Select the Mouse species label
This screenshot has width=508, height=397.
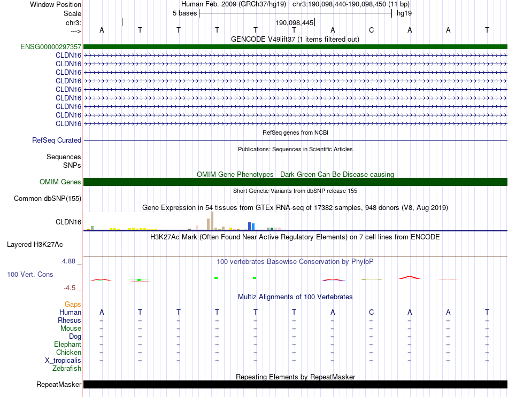71,329
